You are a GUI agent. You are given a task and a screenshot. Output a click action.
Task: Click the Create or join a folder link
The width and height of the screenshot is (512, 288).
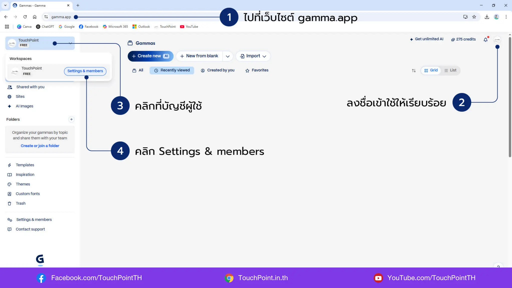pyautogui.click(x=40, y=146)
